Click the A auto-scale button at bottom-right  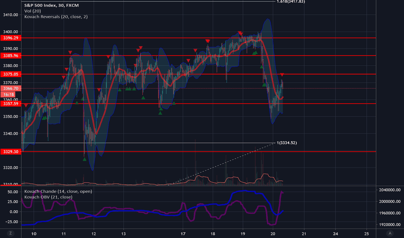[x=390, y=233]
